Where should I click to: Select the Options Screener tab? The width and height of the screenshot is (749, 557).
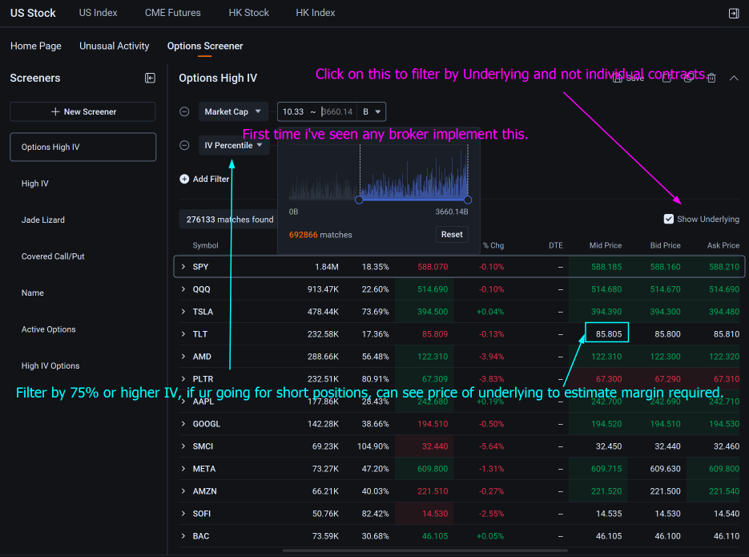(205, 46)
